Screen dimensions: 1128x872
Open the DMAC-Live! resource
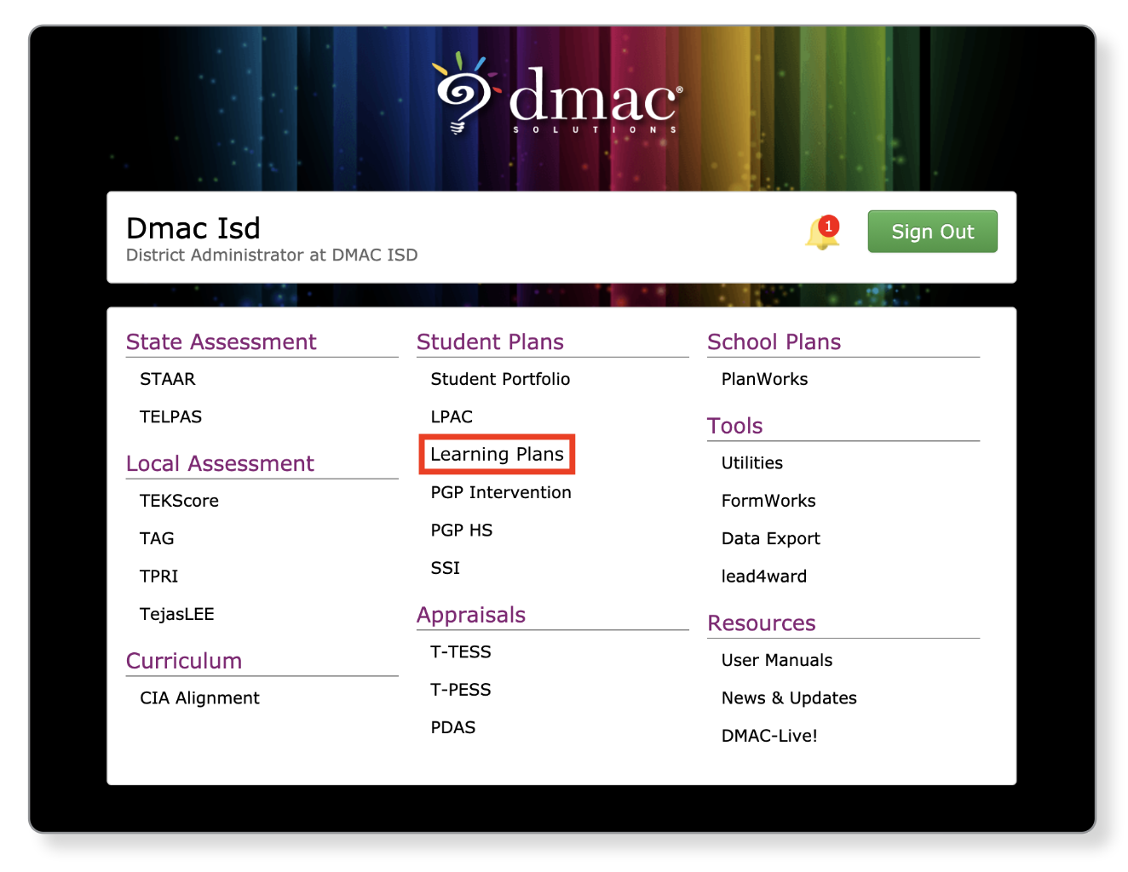coord(769,736)
